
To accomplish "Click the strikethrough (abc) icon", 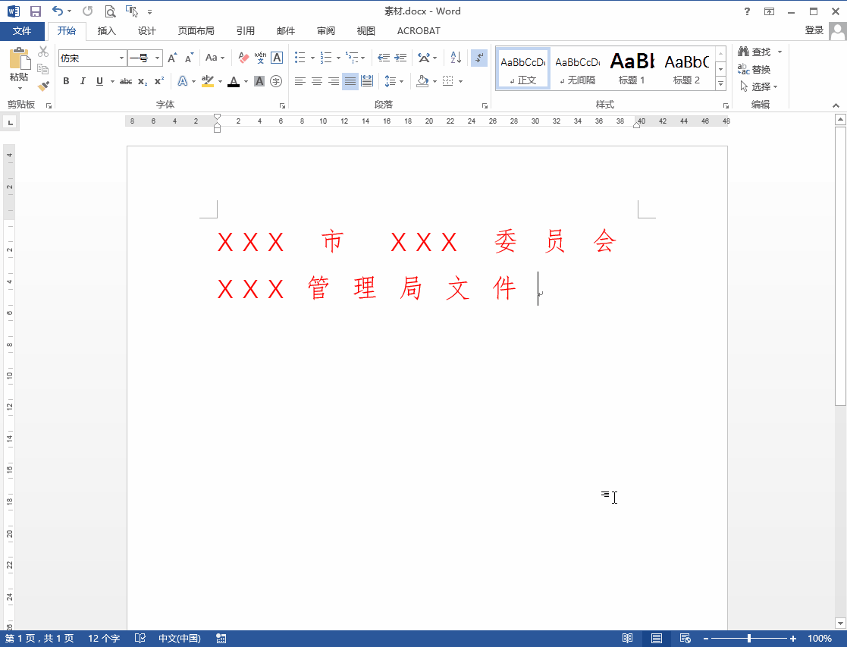I will pyautogui.click(x=125, y=81).
